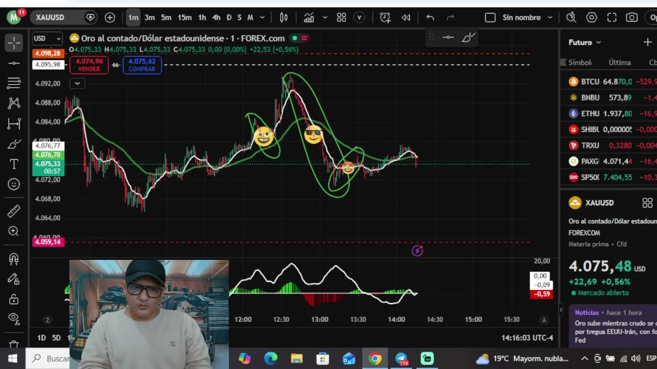This screenshot has height=369, width=657.
Task: Expand the Futuro watchlist dropdown
Action: (x=585, y=43)
